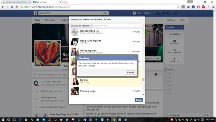Open the Page Settings tab

click(171, 20)
